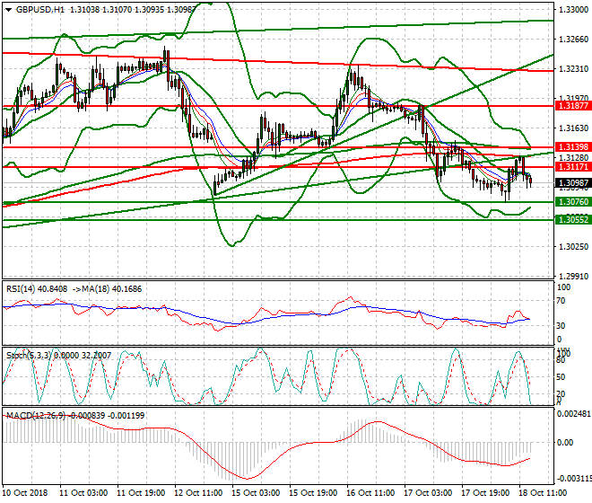The image size is (592, 503).
Task: Select the current price label 1.30987
Action: [573, 183]
